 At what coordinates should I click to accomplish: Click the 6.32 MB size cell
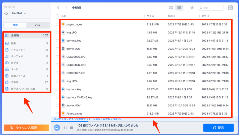152,65
